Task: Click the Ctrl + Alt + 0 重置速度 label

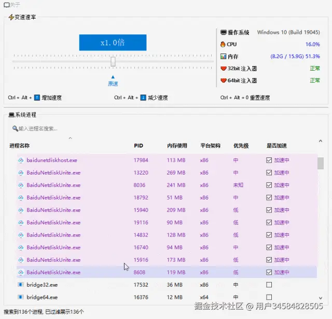Action: [245, 98]
